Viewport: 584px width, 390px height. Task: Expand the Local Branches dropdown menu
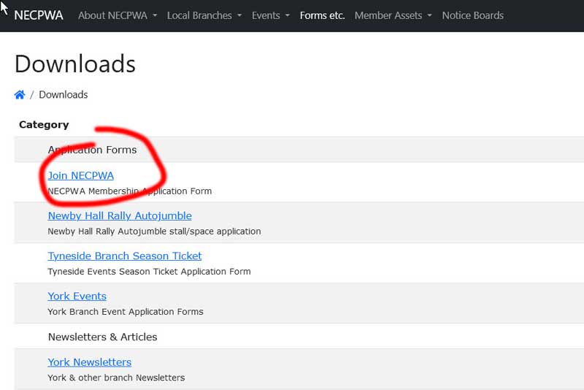click(x=204, y=15)
